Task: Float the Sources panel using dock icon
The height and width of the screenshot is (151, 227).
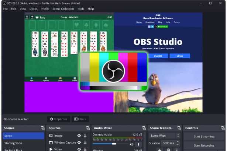Action: pos(88,128)
